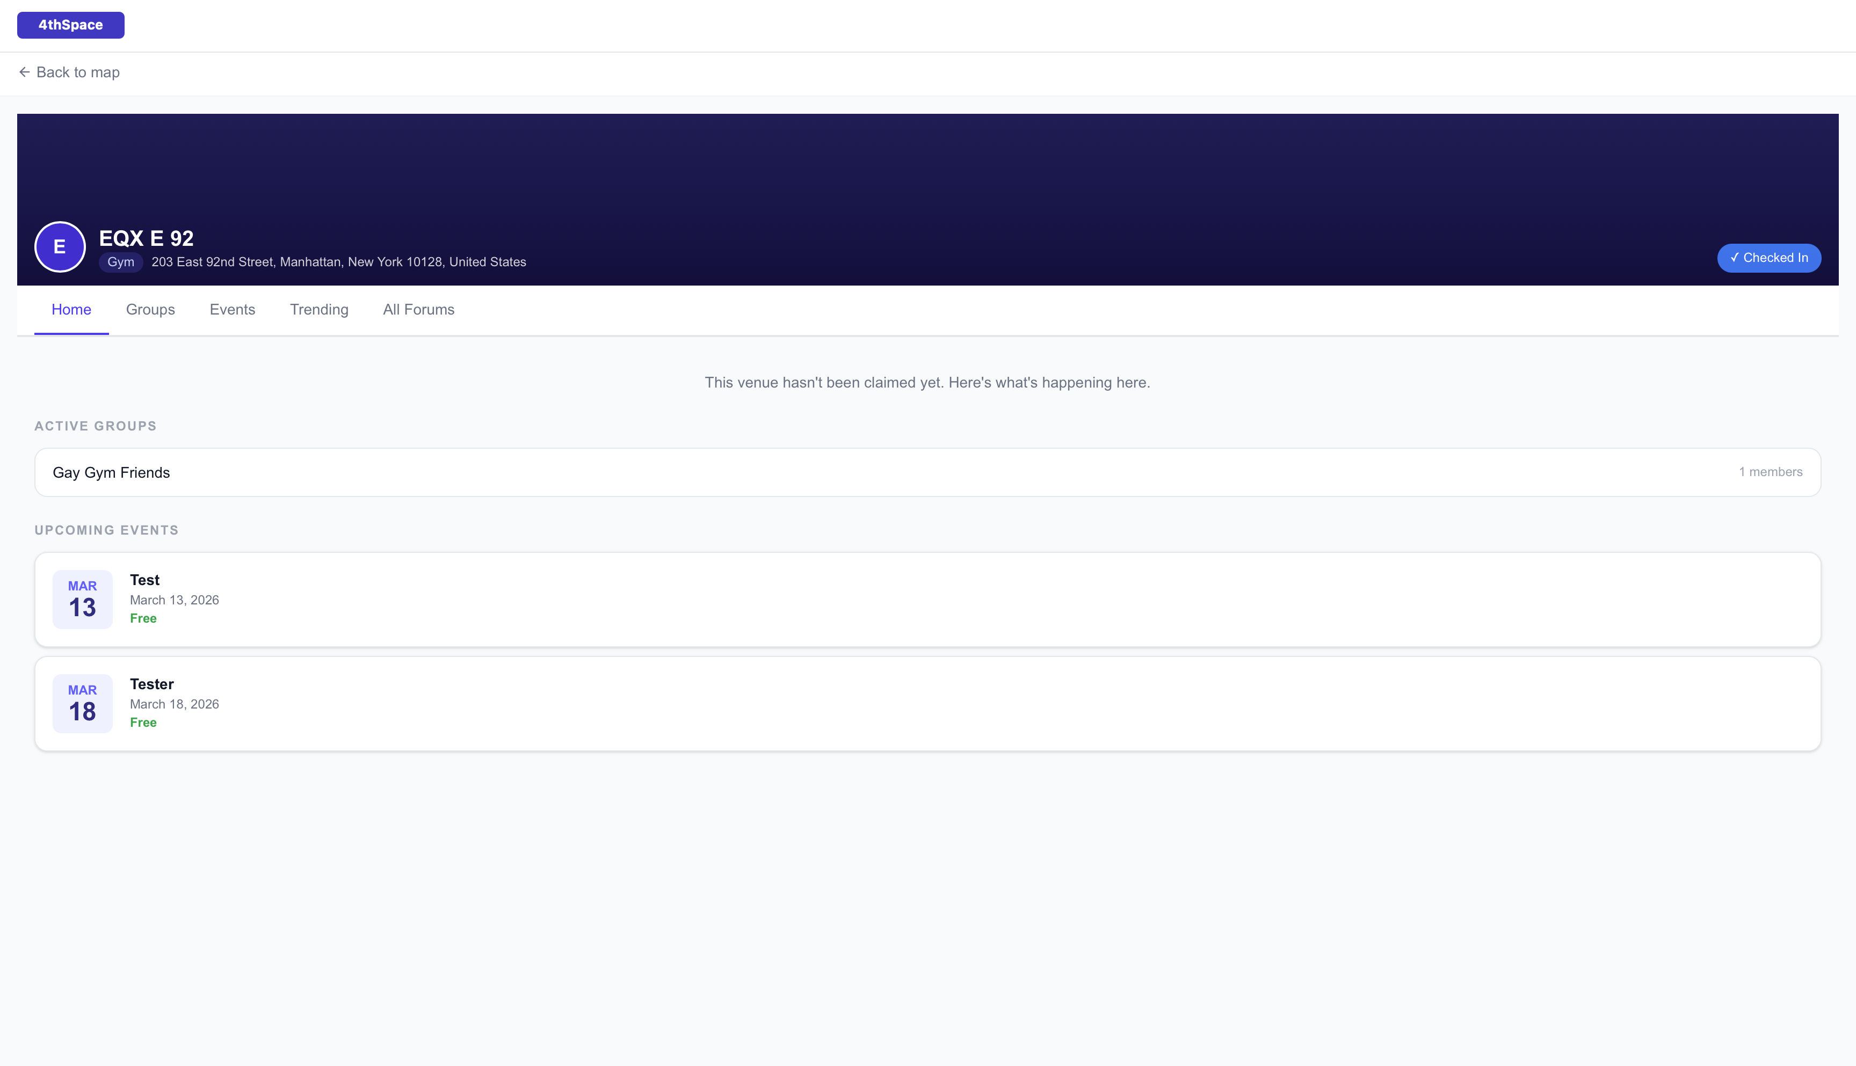Switch to the Events tab
This screenshot has width=1856, height=1066.
[x=232, y=310]
